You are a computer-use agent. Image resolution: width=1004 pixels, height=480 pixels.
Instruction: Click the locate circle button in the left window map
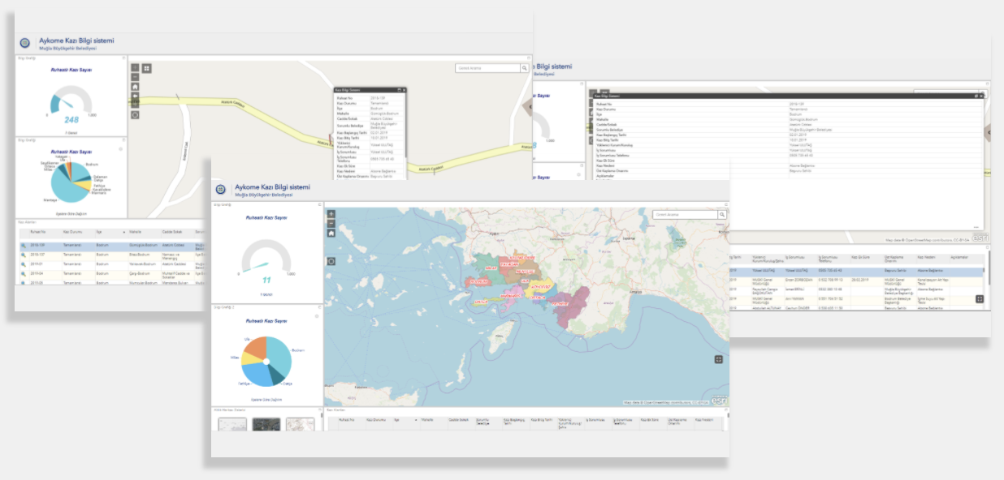point(135,114)
